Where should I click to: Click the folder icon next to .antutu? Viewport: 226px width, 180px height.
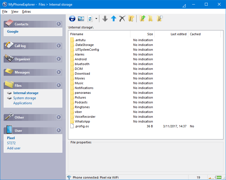click(72, 40)
